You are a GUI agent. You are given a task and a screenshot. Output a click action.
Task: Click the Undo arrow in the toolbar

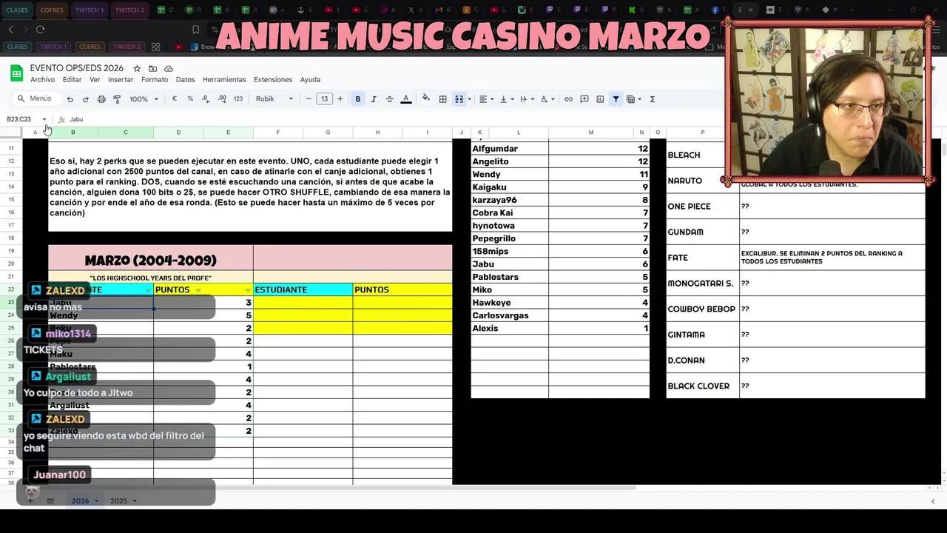point(70,99)
